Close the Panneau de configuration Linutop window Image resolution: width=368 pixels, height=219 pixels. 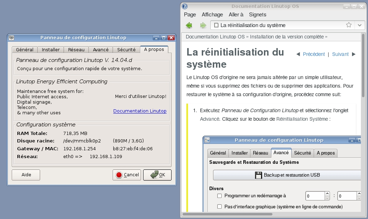(x=172, y=38)
